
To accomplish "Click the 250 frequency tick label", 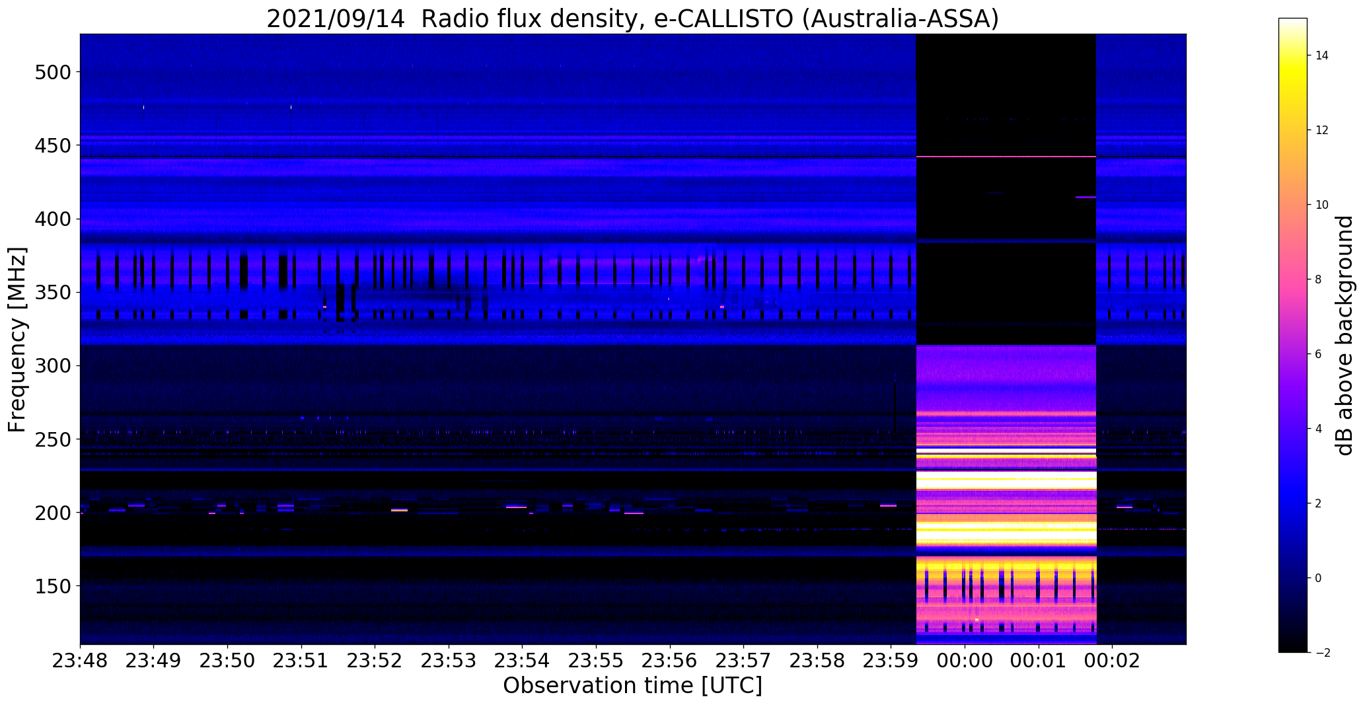I will [x=53, y=439].
